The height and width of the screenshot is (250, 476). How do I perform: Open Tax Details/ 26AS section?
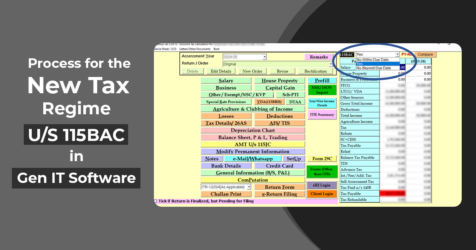click(226, 123)
